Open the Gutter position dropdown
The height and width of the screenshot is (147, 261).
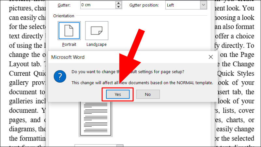point(203,5)
